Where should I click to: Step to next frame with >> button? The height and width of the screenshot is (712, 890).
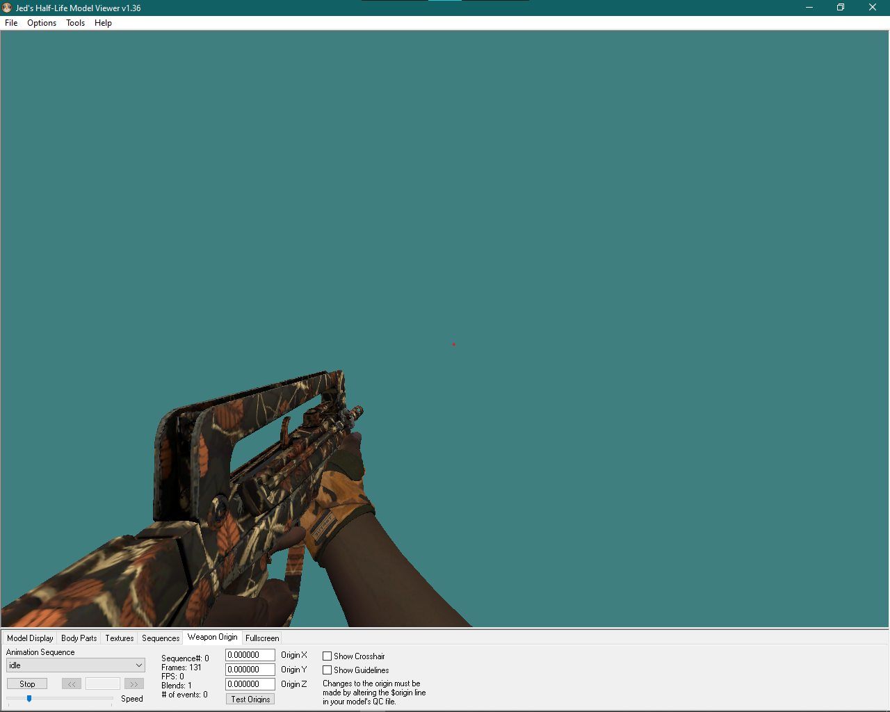[134, 684]
